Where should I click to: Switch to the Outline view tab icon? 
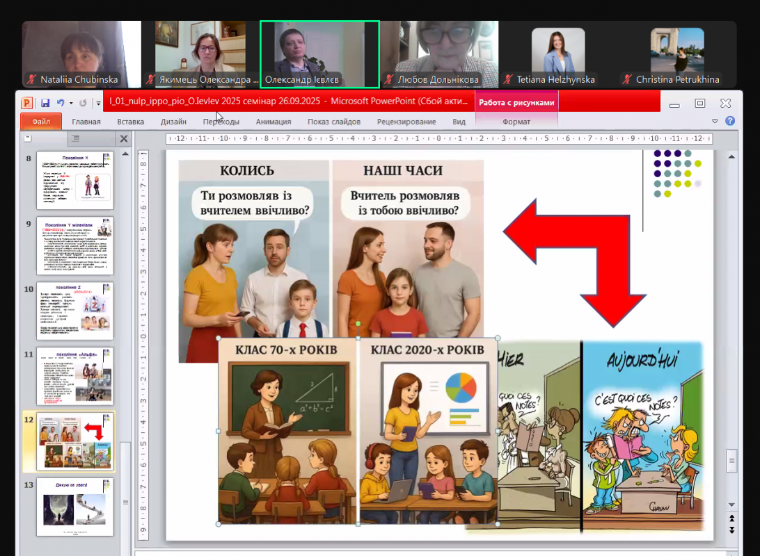[76, 139]
